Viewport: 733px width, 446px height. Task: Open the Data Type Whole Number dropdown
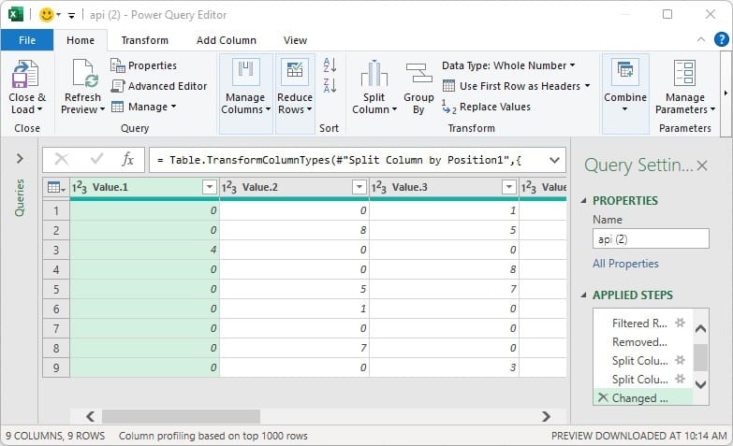[508, 65]
